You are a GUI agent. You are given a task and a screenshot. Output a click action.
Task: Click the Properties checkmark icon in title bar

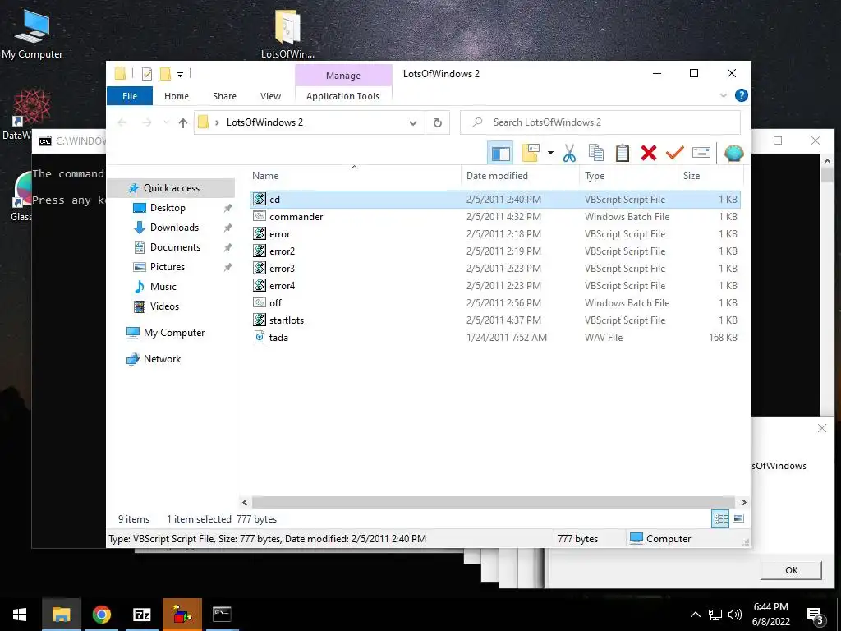tap(146, 74)
